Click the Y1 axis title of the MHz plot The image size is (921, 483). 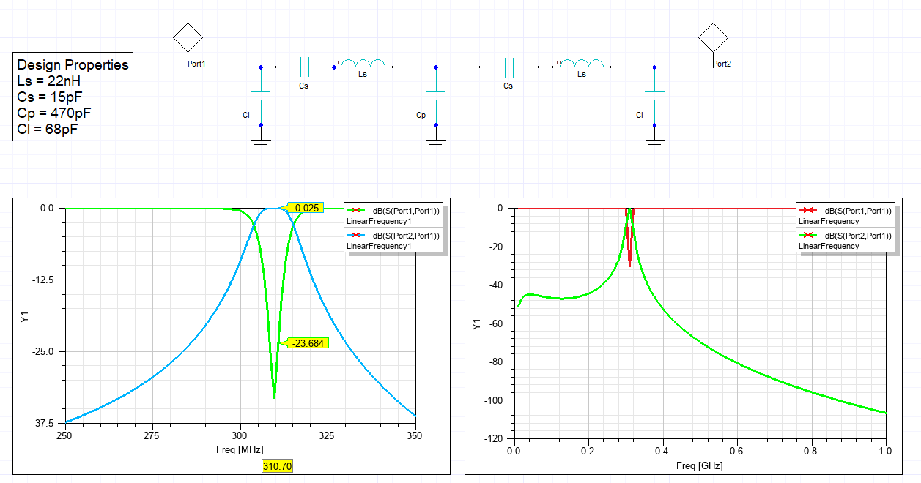pyautogui.click(x=24, y=317)
